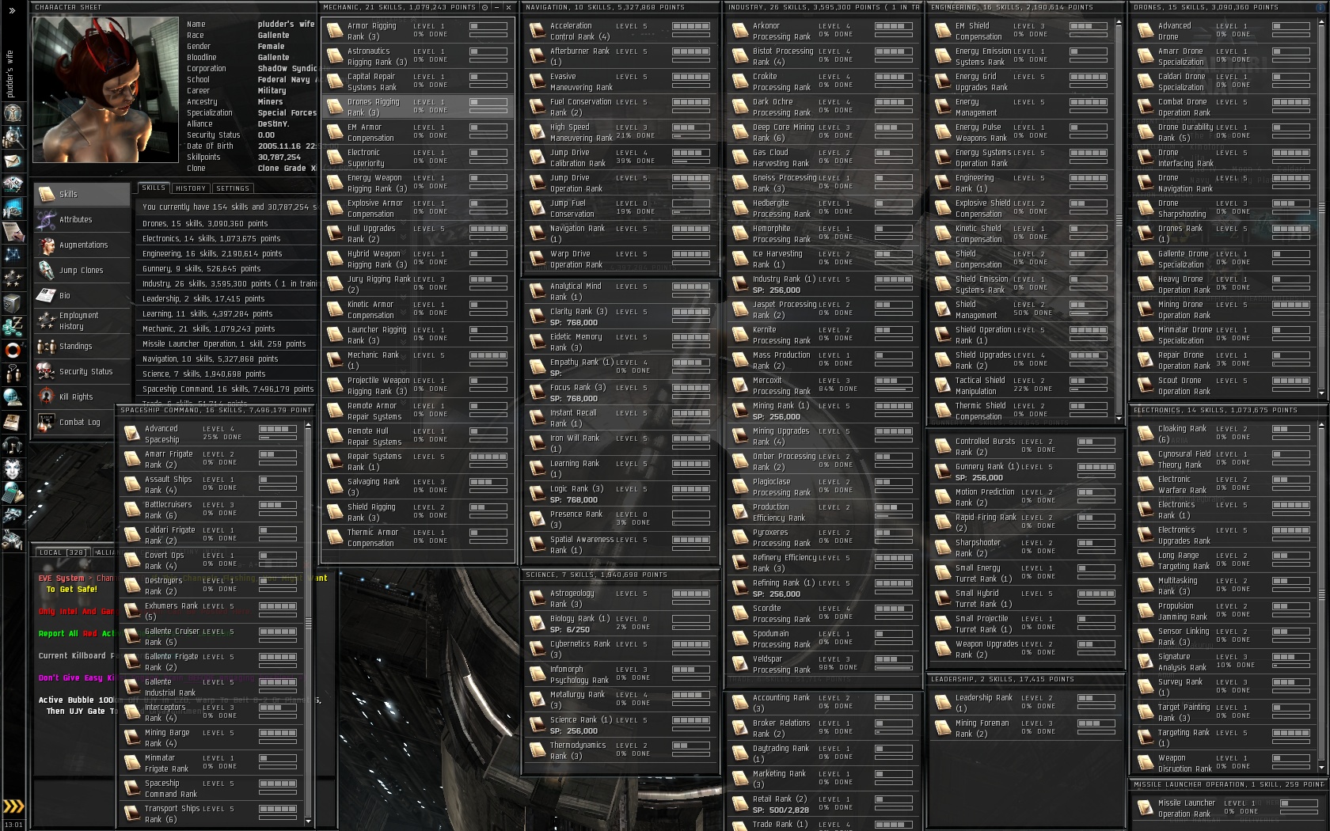The height and width of the screenshot is (831, 1330).
Task: Click the Acceleration Control skill book icon
Action: coord(538,31)
